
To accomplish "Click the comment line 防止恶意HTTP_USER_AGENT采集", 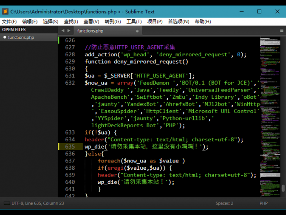I will (x=130, y=47).
